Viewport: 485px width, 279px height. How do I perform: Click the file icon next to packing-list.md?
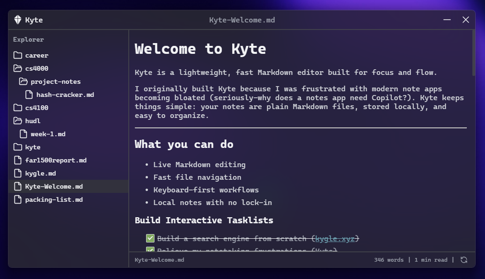click(18, 199)
